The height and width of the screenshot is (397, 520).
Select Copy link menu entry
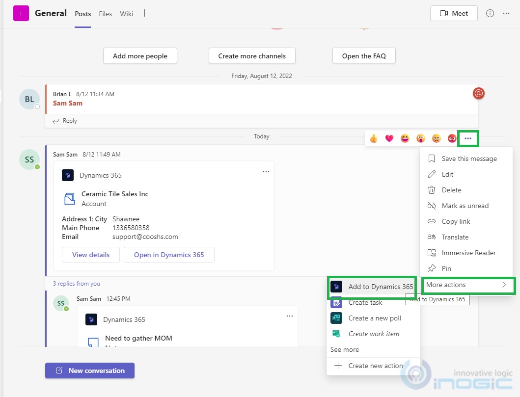click(466, 221)
